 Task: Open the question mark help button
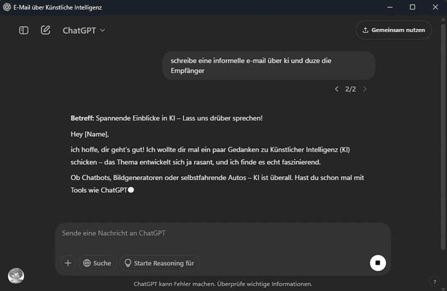(x=434, y=281)
